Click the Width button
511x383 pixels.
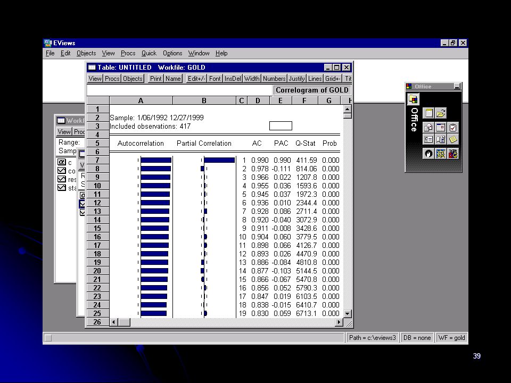tap(252, 79)
